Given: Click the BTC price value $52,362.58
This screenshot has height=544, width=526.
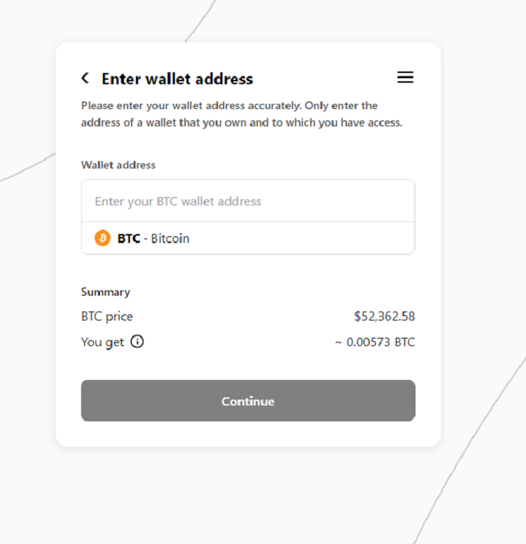Looking at the screenshot, I should tap(384, 316).
